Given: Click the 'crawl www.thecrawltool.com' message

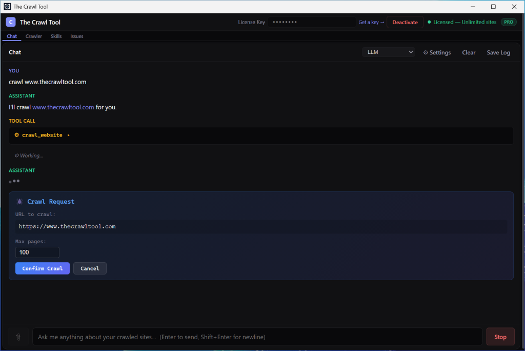Looking at the screenshot, I should [x=48, y=82].
